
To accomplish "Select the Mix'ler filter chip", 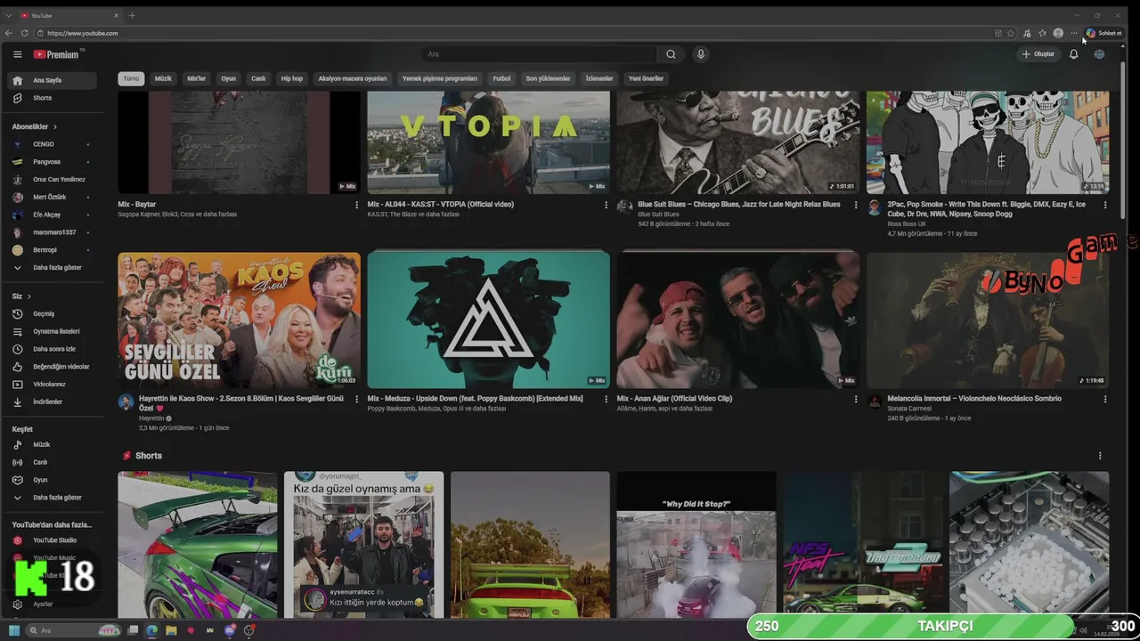I will click(x=196, y=78).
